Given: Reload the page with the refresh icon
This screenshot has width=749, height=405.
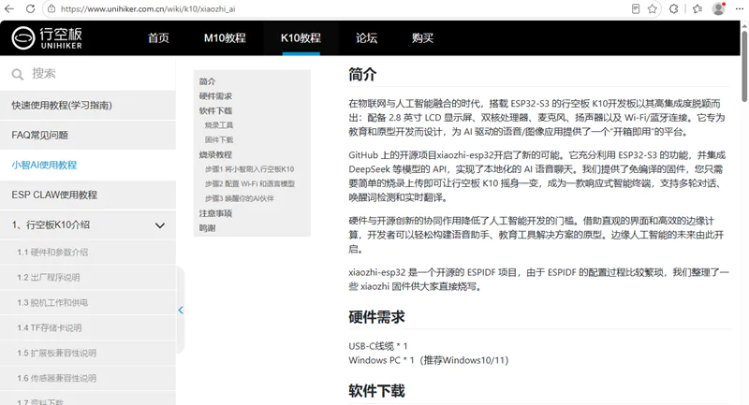Looking at the screenshot, I should 30,8.
